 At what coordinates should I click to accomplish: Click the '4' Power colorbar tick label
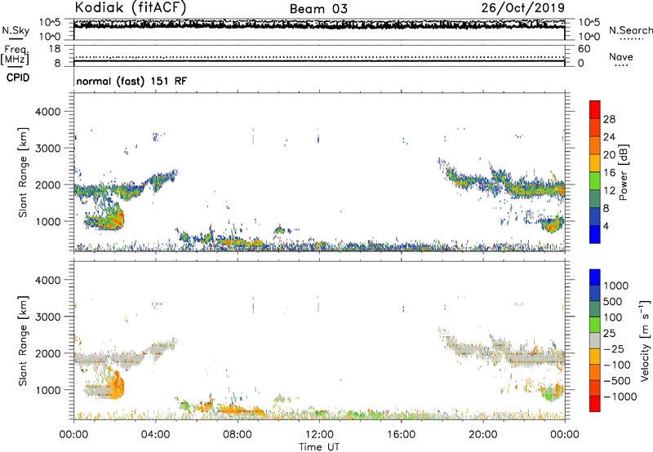[606, 226]
